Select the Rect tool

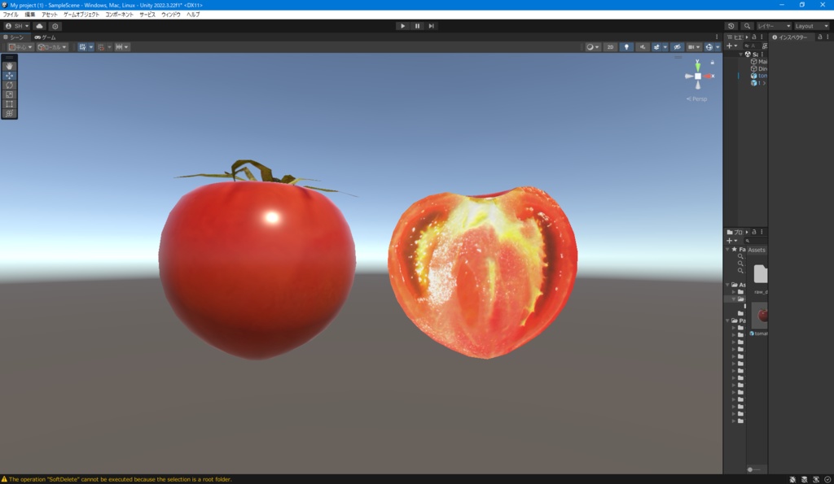tap(9, 104)
